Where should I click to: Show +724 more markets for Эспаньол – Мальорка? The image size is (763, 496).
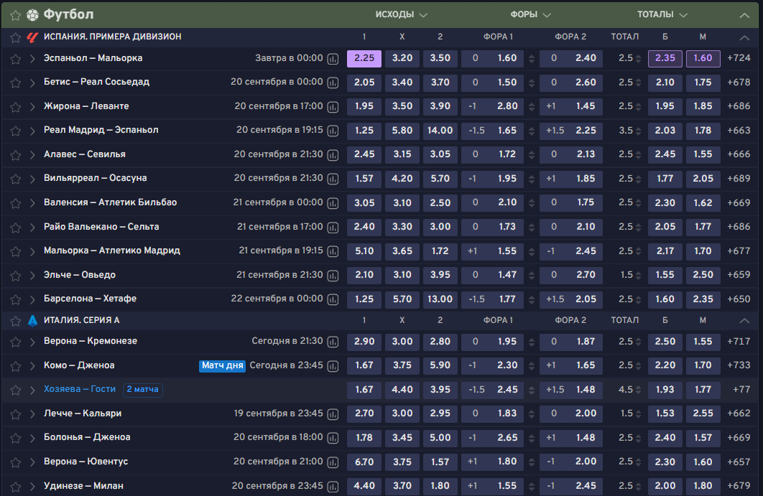pyautogui.click(x=739, y=58)
